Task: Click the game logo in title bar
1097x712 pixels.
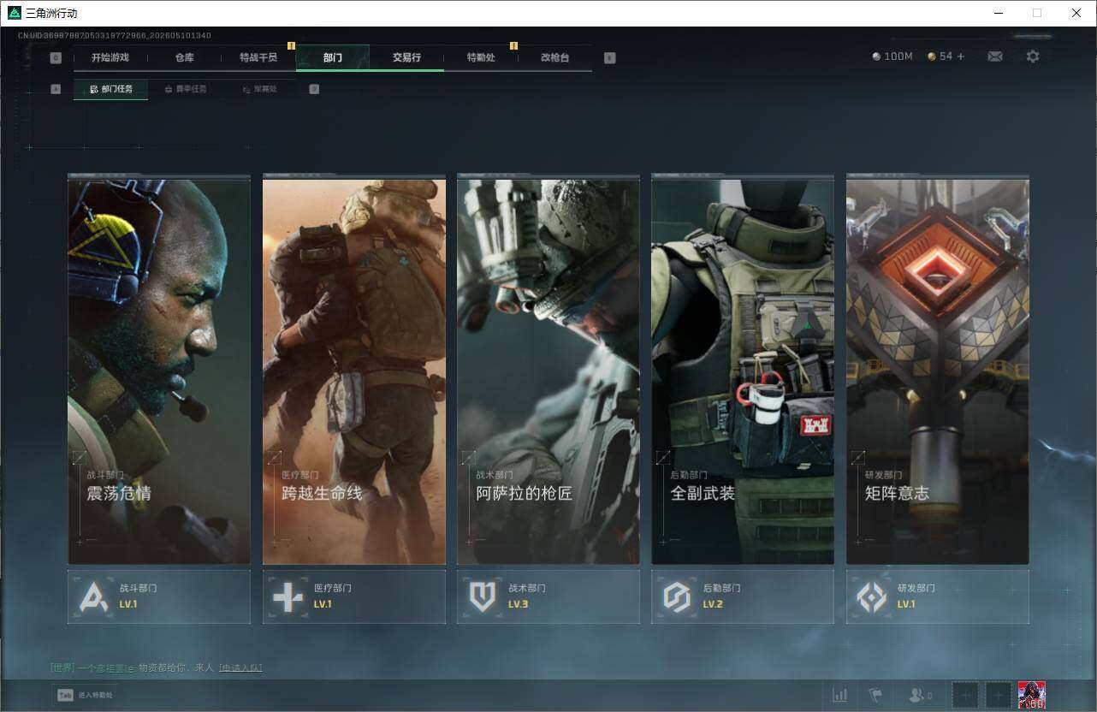Action: (x=14, y=13)
